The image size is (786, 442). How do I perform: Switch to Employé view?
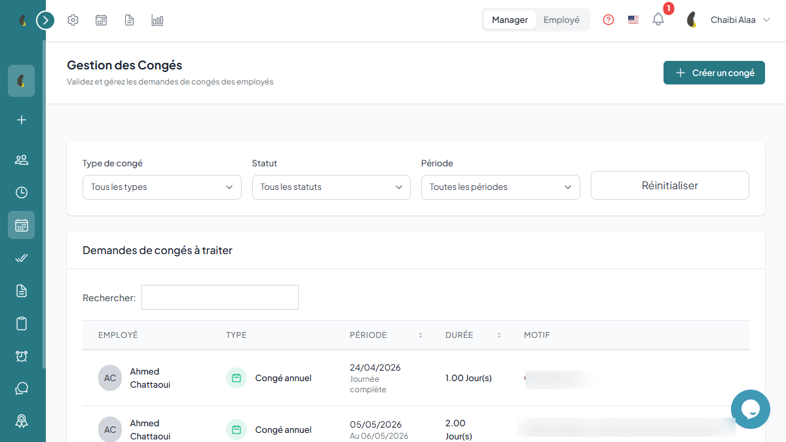tap(561, 20)
